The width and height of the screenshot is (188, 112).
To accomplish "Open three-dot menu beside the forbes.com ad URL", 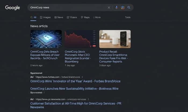I will [x=82, y=77].
